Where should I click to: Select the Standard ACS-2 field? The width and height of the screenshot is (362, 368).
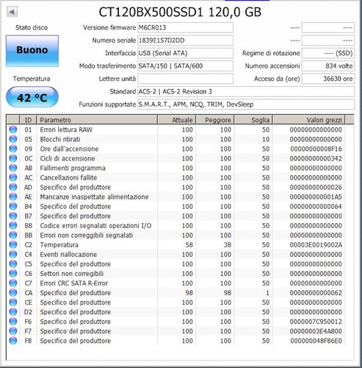pyautogui.click(x=246, y=91)
